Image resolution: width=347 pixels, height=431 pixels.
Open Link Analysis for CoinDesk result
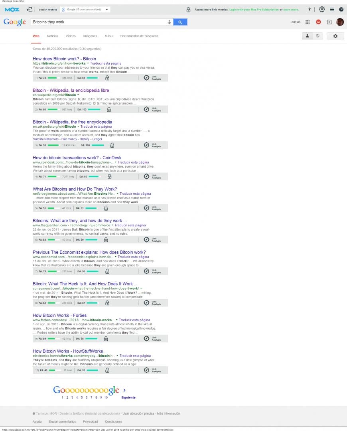coord(152,176)
